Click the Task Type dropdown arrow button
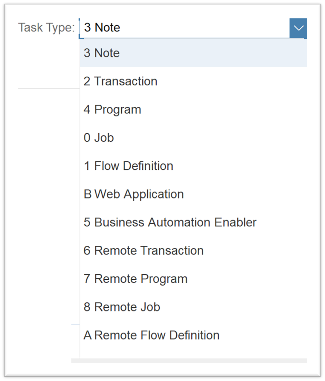Image resolution: width=325 pixels, height=381 pixels. 298,28
